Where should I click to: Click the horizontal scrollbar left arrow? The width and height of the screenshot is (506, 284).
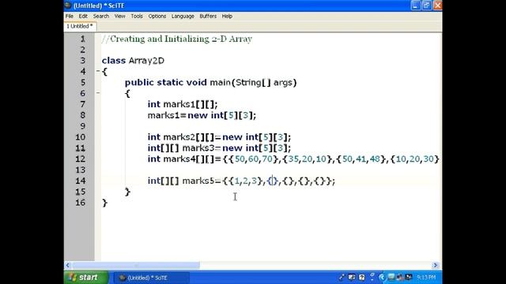(x=67, y=265)
